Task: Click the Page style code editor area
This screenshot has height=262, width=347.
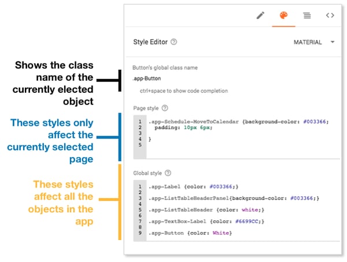Action: [x=237, y=137]
